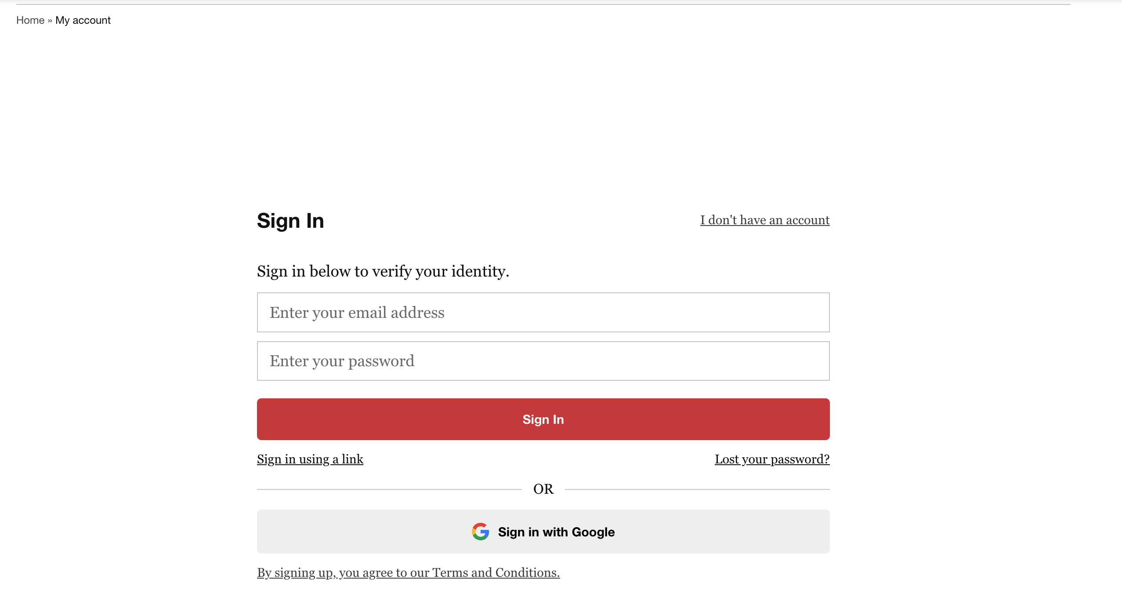The height and width of the screenshot is (612, 1122).
Task: Click the Lost your password link
Action: coord(772,459)
